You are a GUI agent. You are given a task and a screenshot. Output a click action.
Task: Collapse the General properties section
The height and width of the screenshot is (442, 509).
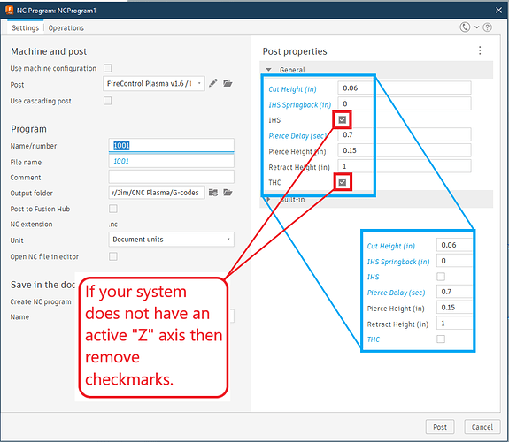[x=268, y=70]
